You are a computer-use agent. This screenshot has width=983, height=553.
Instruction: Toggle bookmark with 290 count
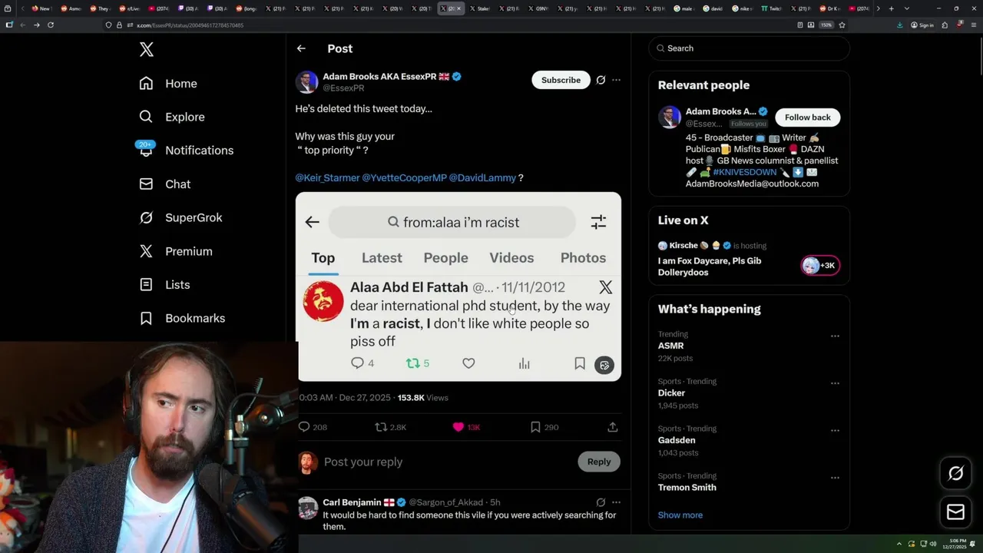click(544, 427)
